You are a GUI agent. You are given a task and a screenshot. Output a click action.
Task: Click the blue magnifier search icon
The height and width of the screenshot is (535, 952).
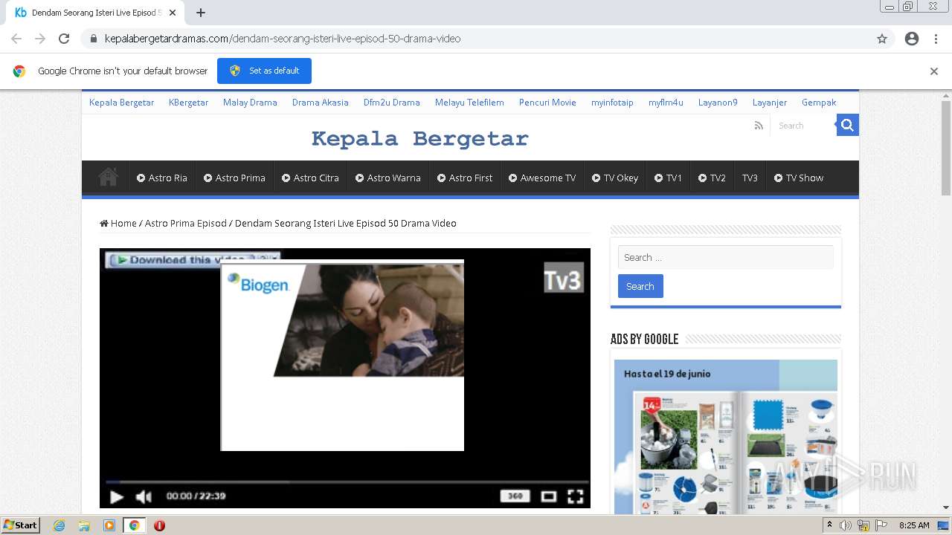pyautogui.click(x=847, y=125)
